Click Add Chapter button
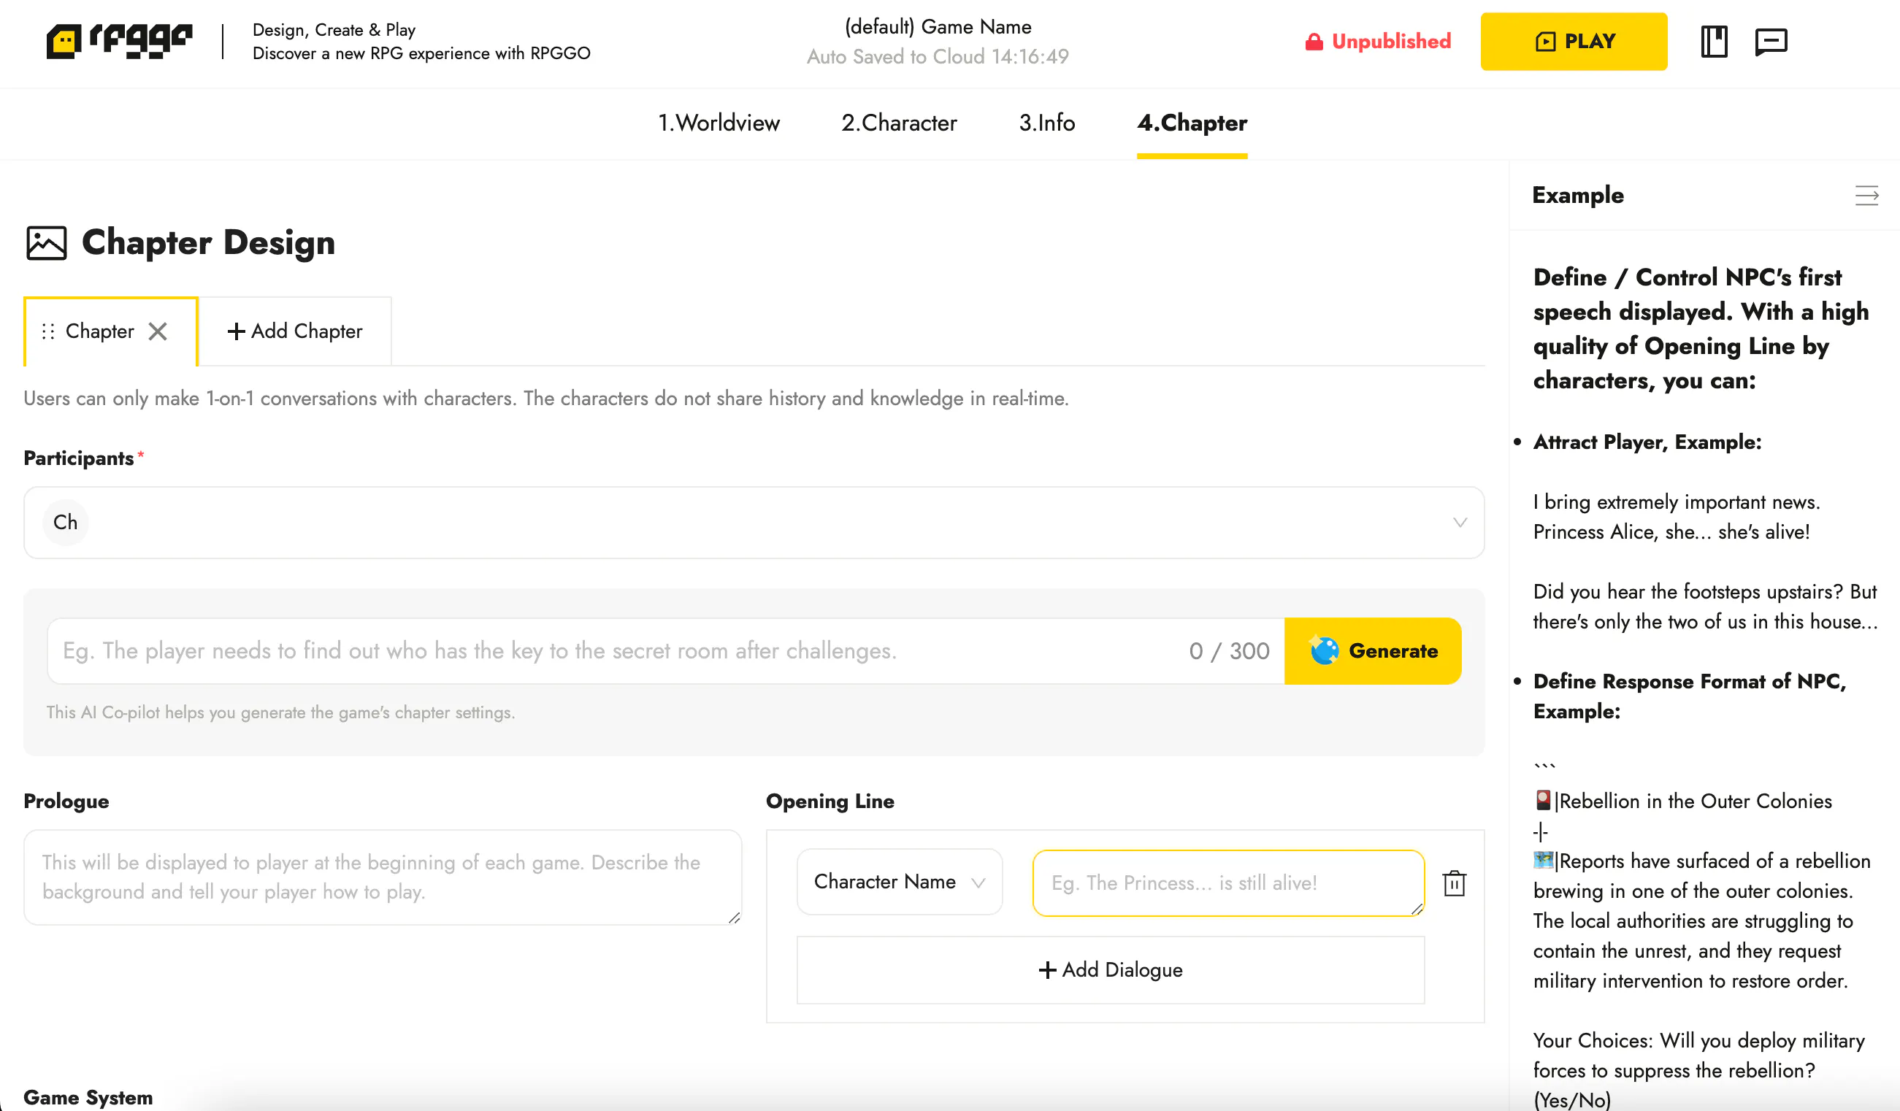 [x=295, y=331]
